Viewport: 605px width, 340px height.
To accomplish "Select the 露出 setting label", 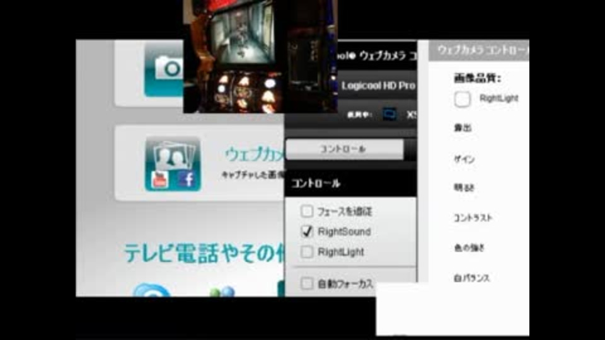I will [463, 128].
